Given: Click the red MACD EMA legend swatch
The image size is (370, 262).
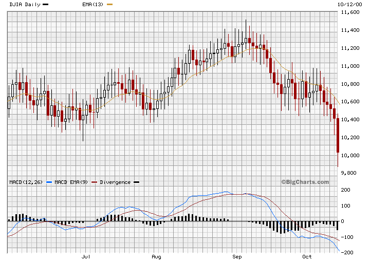Looking at the screenshot, I should [93, 182].
